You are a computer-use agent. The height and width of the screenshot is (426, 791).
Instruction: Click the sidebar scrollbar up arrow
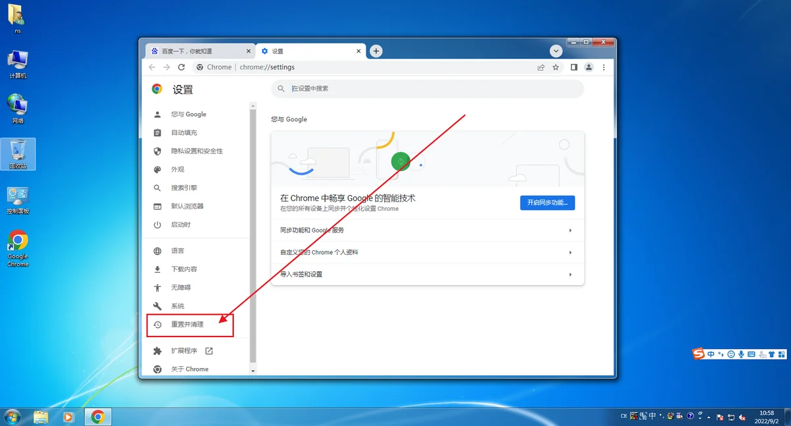[x=252, y=105]
